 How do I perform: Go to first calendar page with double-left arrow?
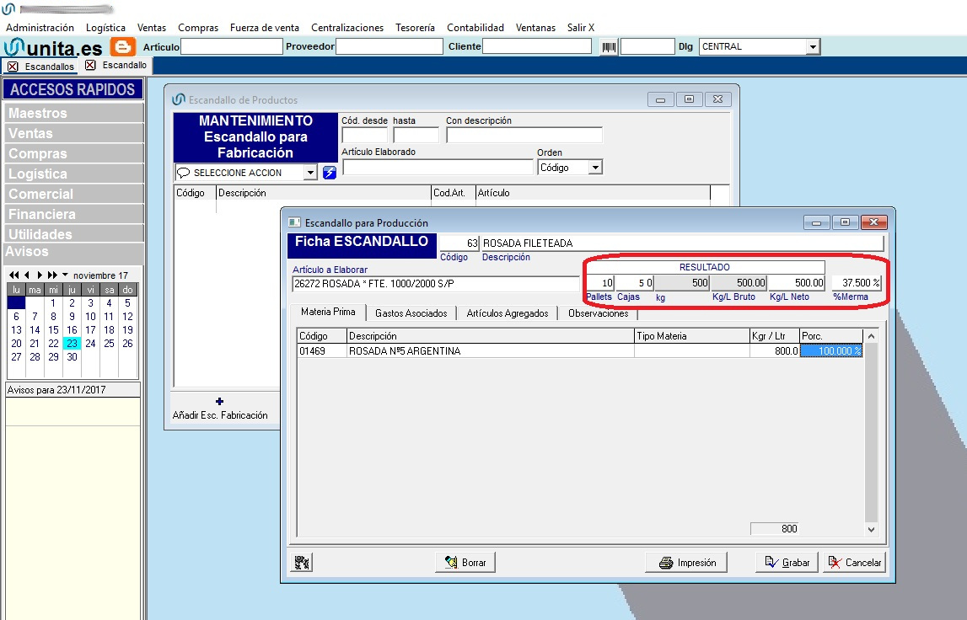pyautogui.click(x=14, y=275)
